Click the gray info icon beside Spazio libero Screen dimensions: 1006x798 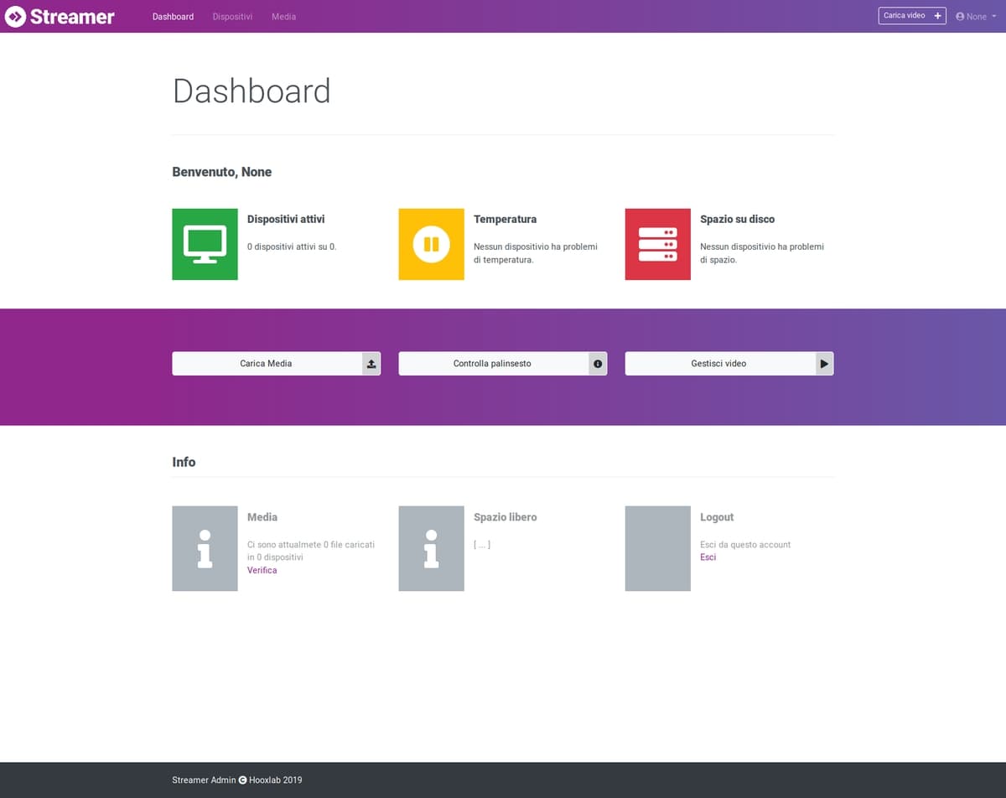coord(431,548)
